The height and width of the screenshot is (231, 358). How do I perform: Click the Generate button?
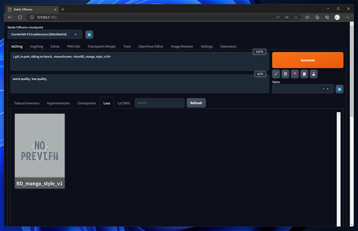(x=308, y=60)
